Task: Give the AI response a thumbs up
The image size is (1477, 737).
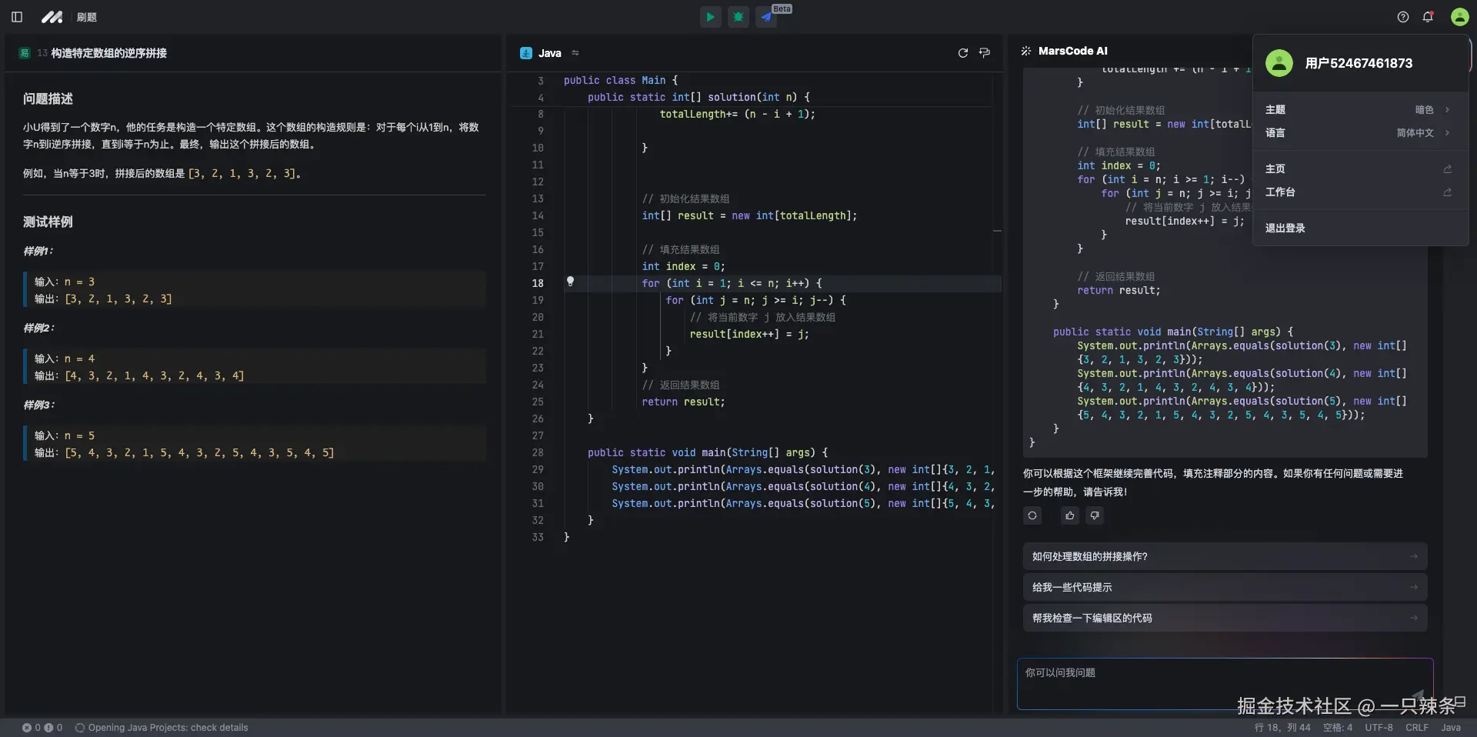Action: (1070, 515)
